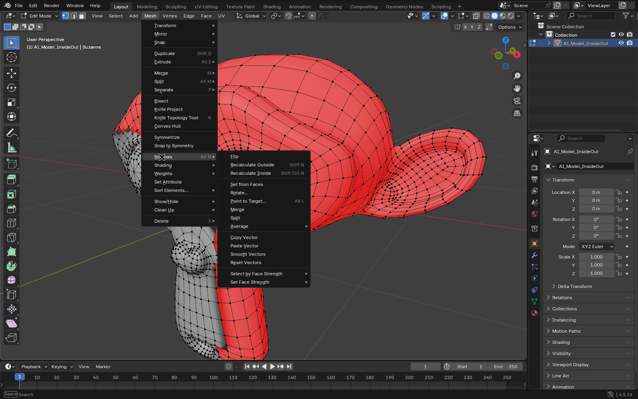Click the outliner Search field
This screenshot has height=399, width=638.
591,16
